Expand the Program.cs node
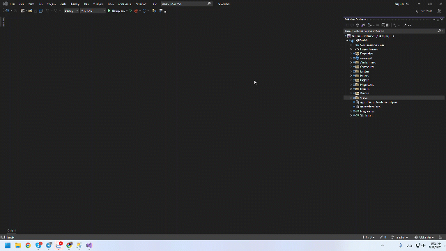 351,112
